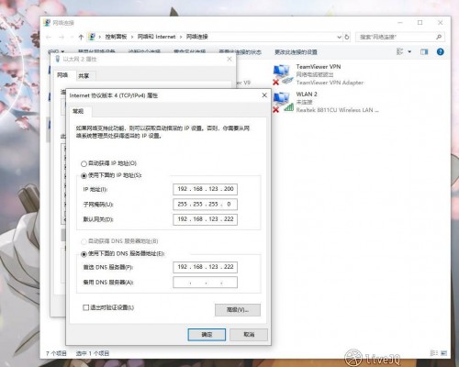
Task: Close the IPv4 properties dialog
Action: click(x=264, y=95)
